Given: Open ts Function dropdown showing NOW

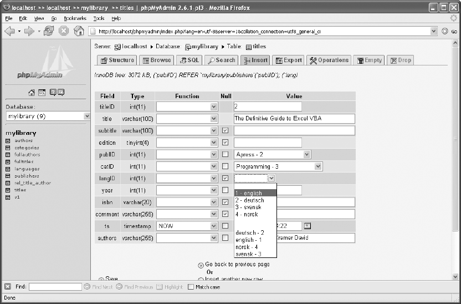Looking at the screenshot, I should [187, 226].
